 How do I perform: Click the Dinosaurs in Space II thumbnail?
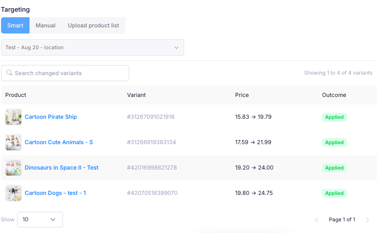13,168
